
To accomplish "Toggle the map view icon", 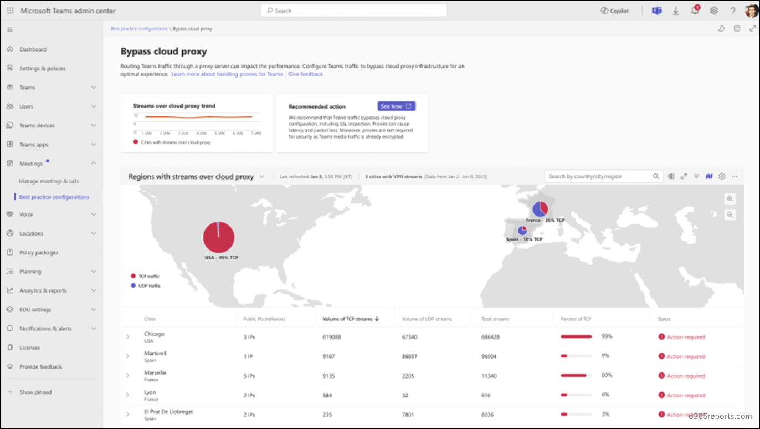I will tap(709, 176).
